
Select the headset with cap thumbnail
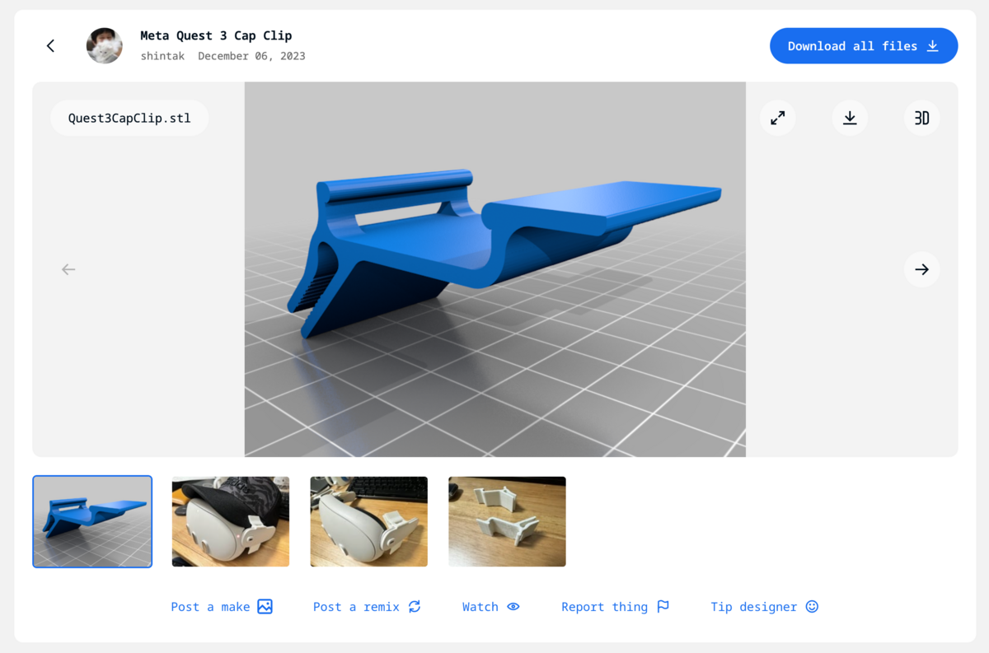(x=231, y=521)
